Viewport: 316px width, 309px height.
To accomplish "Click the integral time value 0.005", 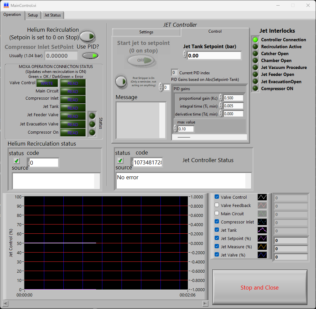I will tap(233, 106).
